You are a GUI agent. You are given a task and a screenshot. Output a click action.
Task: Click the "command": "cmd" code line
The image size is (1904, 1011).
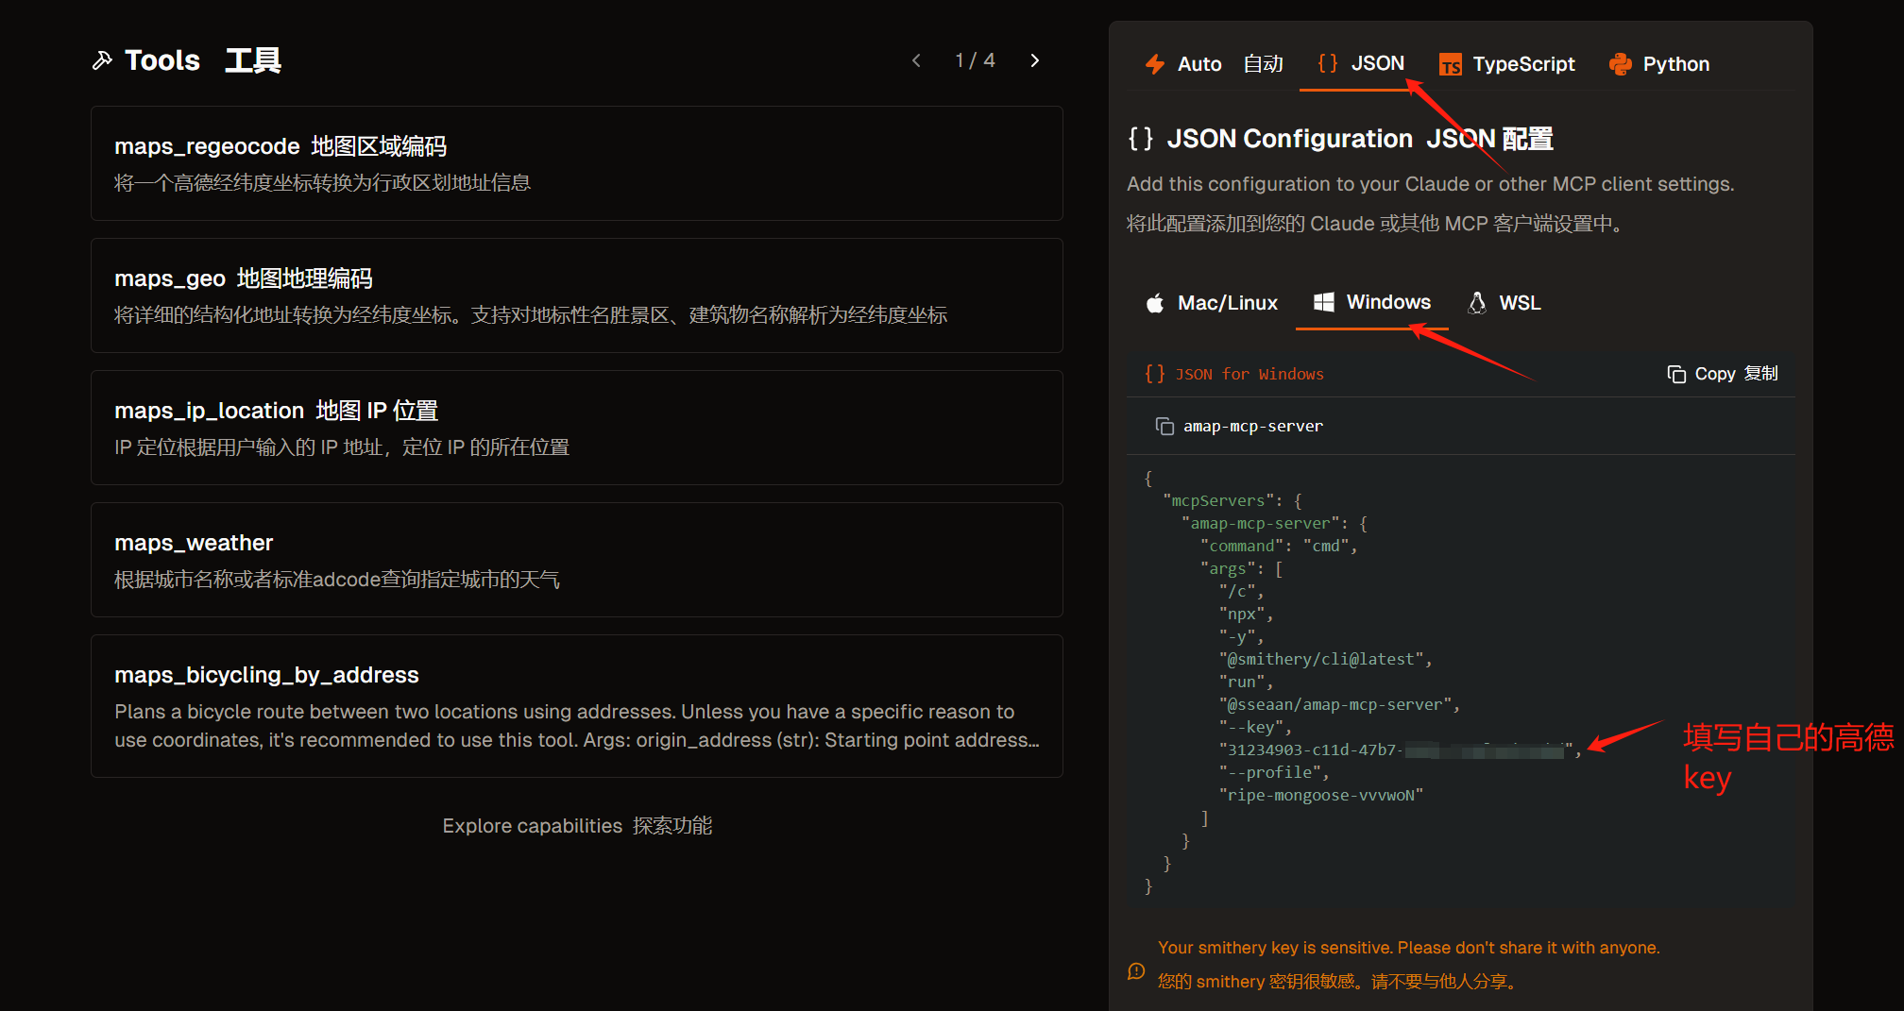pyautogui.click(x=1279, y=546)
